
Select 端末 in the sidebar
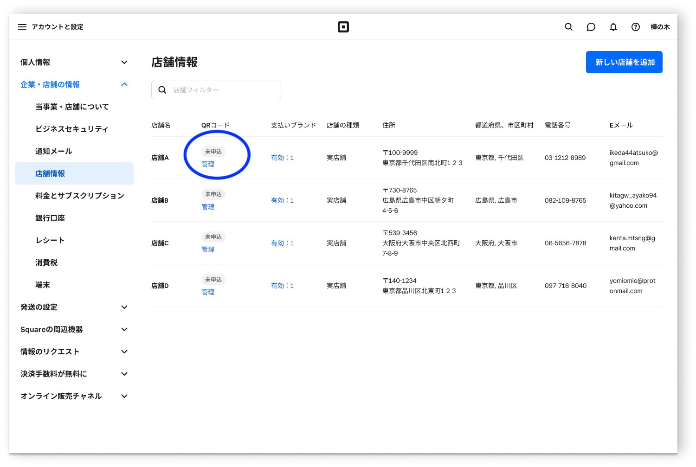[42, 285]
